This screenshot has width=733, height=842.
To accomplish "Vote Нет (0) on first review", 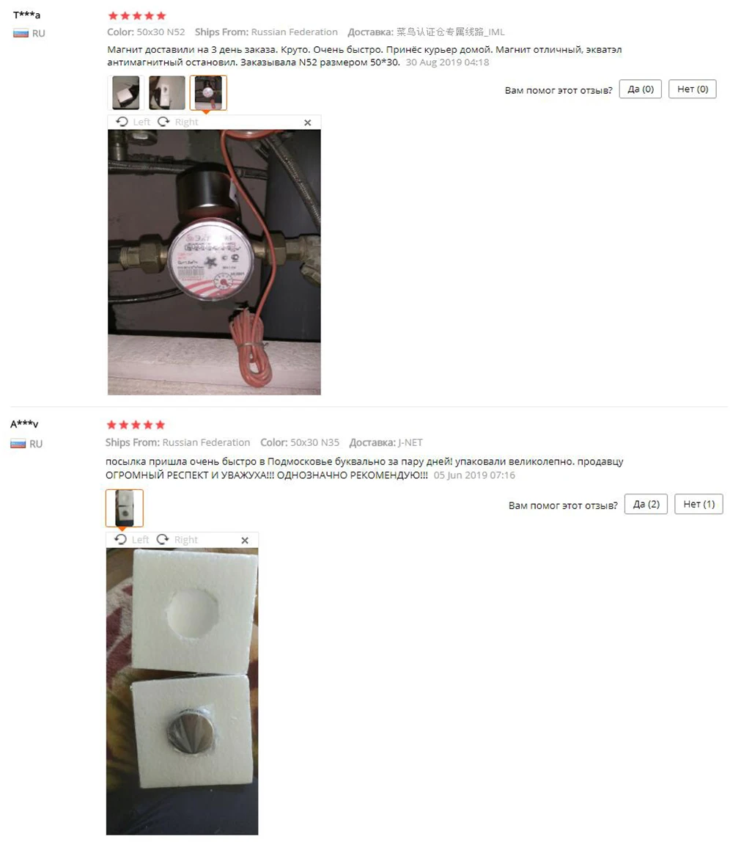I will (x=693, y=89).
